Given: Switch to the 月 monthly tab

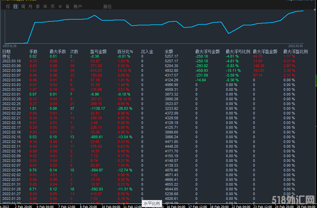Looking at the screenshot, I should pos(30,6).
